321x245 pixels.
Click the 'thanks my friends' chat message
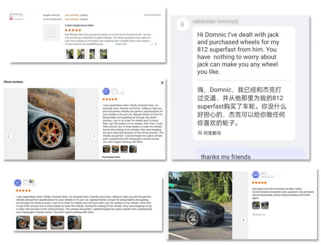[226, 157]
